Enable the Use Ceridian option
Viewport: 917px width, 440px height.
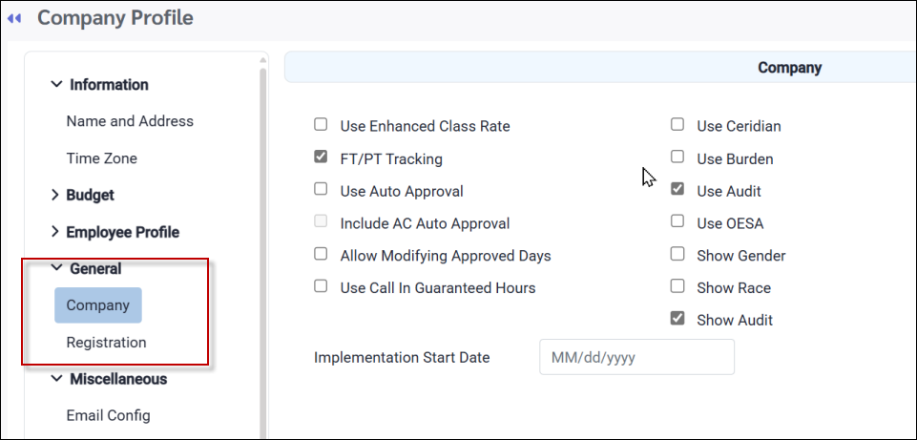(x=677, y=125)
